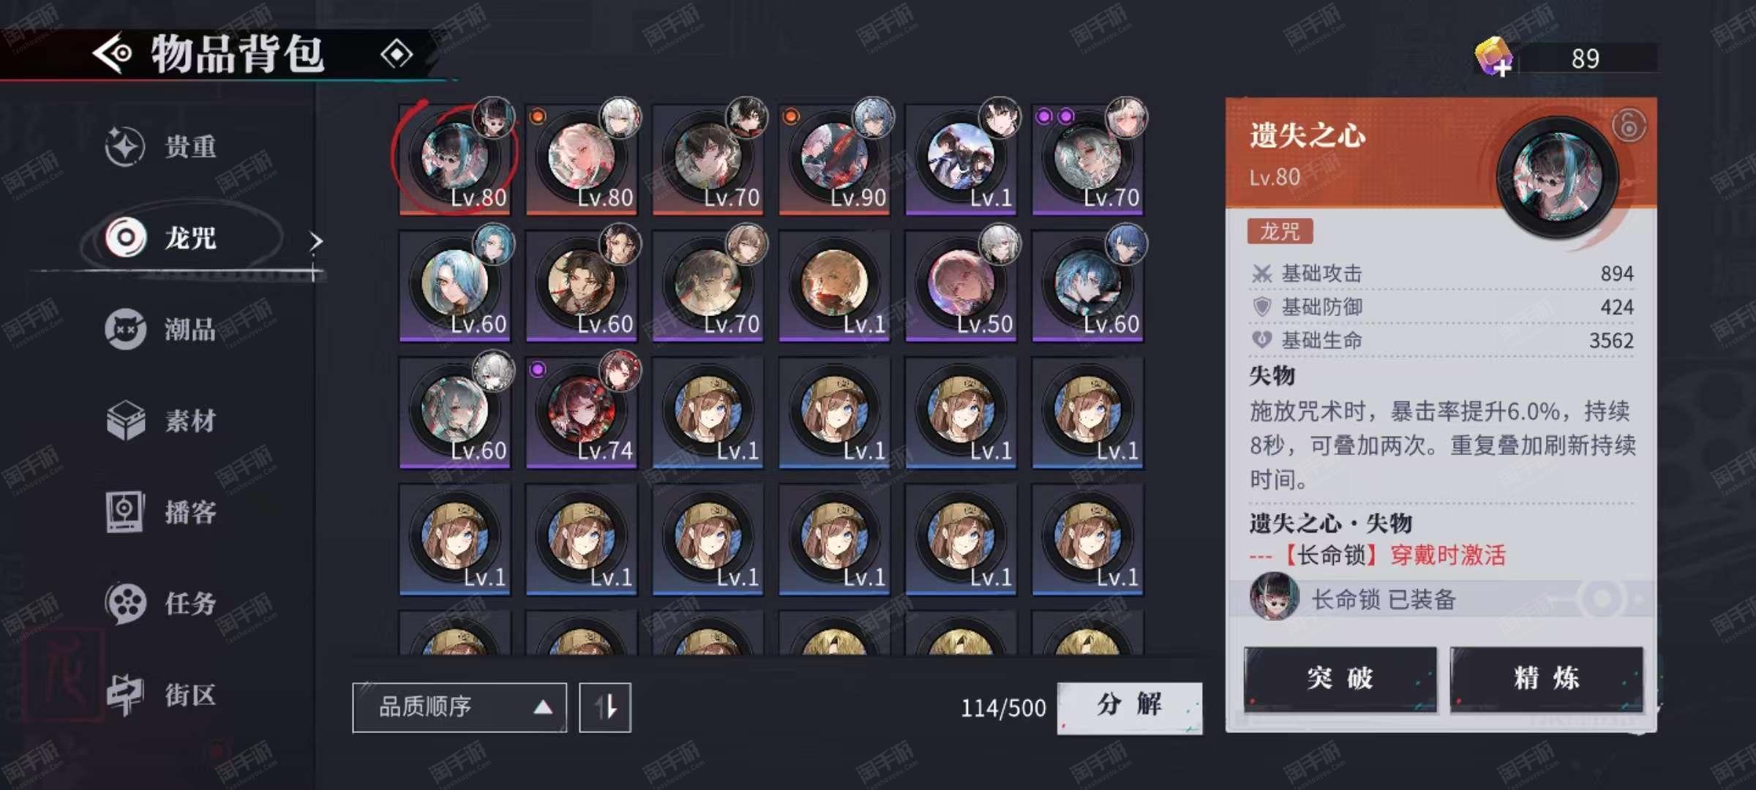This screenshot has width=1756, height=790.
Task: Click the 分解 button
Action: click(1130, 707)
